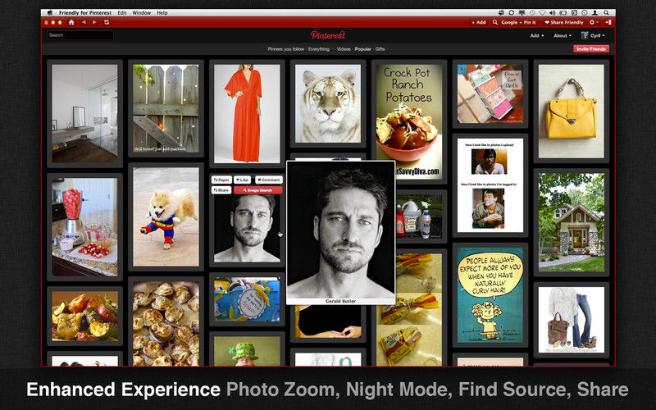Open the gear settings dropdown in toolbar
This screenshot has width=656, height=410.
594,22
